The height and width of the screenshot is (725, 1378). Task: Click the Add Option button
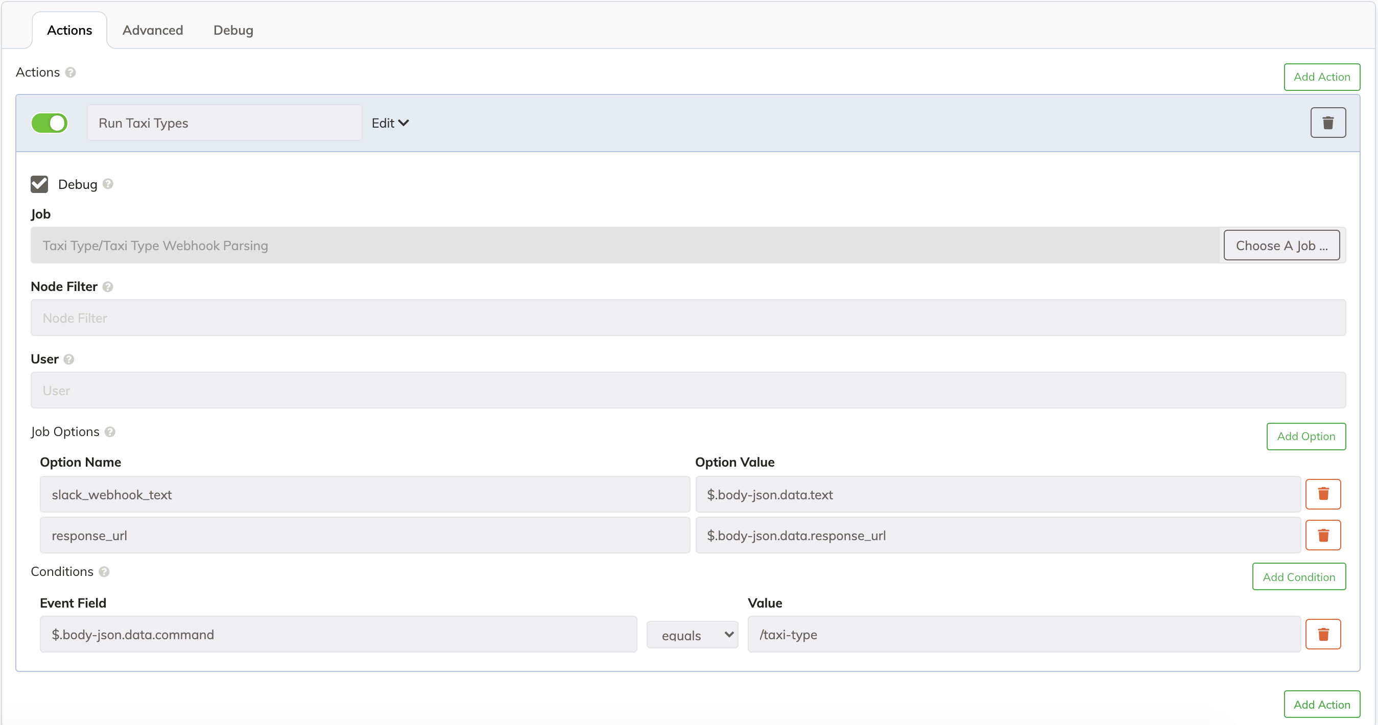tap(1306, 436)
